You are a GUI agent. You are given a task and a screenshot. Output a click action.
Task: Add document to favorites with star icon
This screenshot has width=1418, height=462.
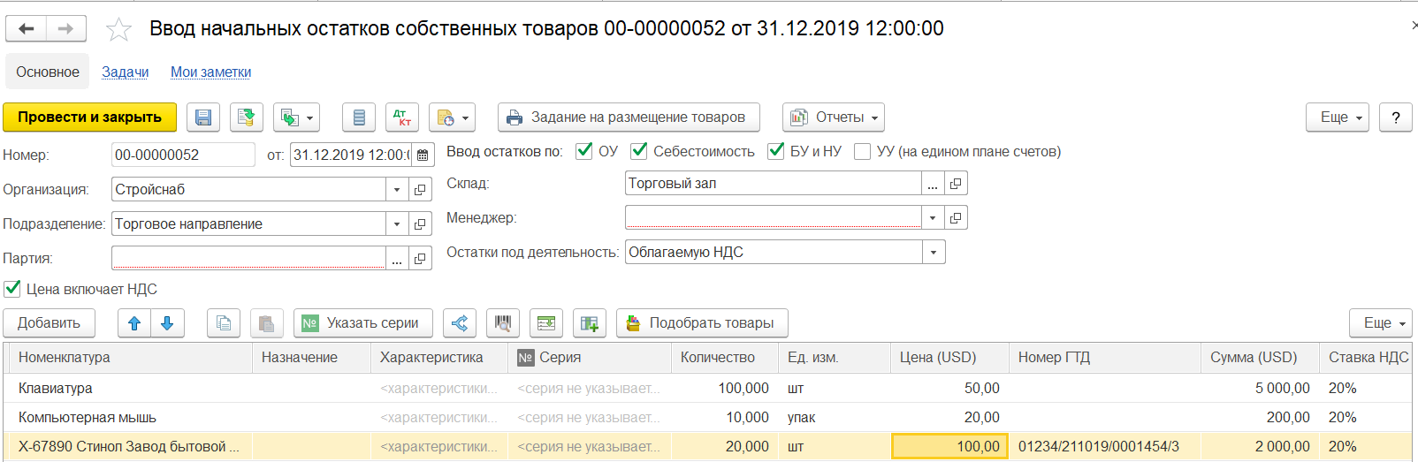(118, 30)
